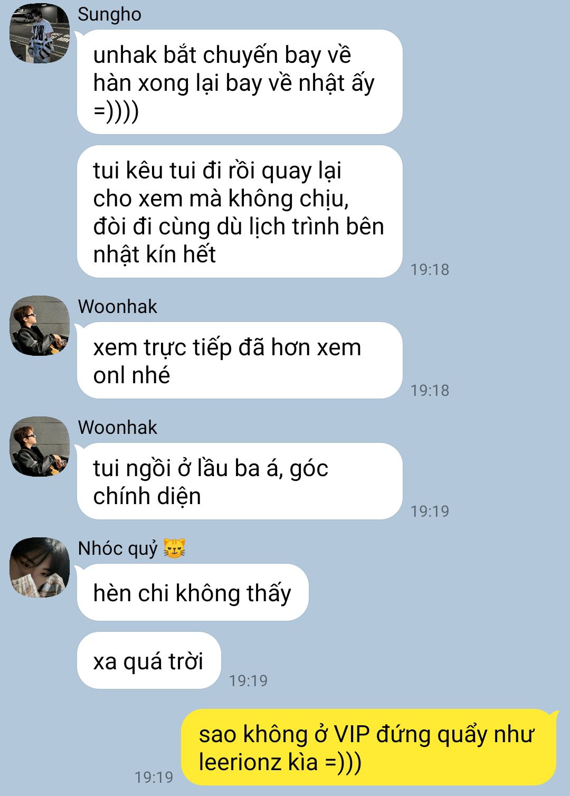The height and width of the screenshot is (796, 570).
Task: Select the message about unhak's flight to Hàn
Action: [240, 82]
